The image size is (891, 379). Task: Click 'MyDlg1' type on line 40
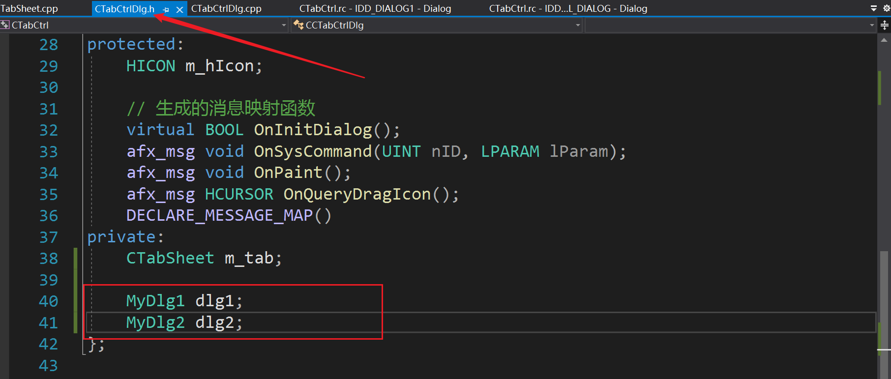click(155, 301)
